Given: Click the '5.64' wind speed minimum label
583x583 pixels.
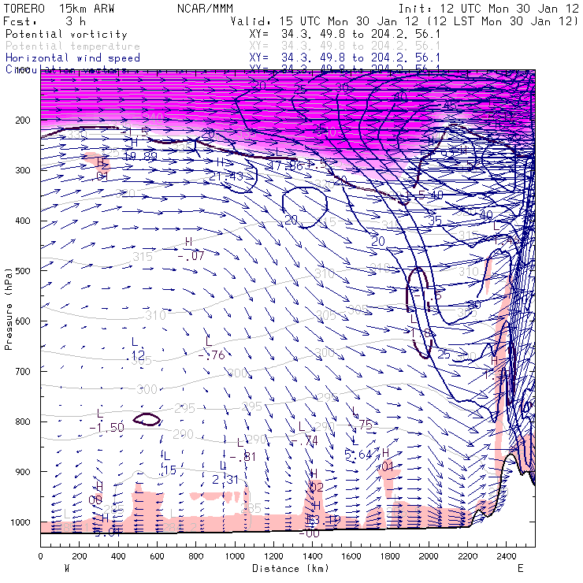Looking at the screenshot, I should click(358, 455).
